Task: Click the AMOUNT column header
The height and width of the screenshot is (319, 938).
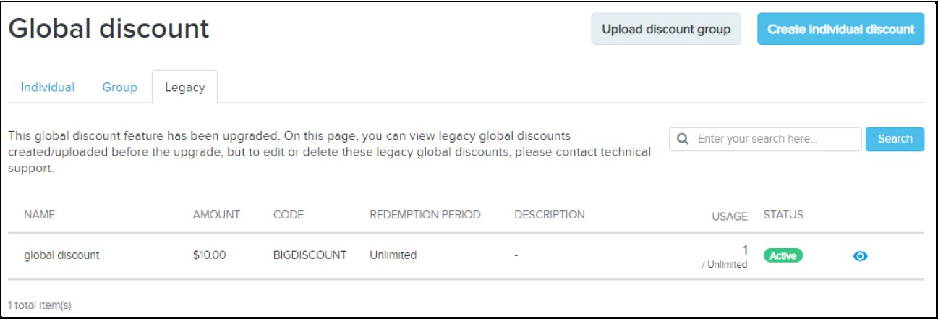Action: (x=216, y=215)
